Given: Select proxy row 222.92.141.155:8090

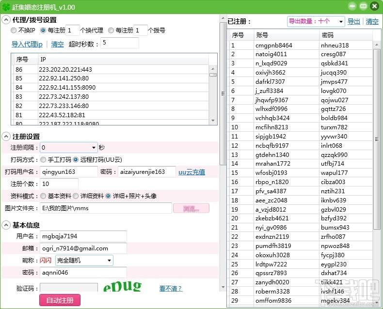Looking at the screenshot, I should click(x=111, y=87).
